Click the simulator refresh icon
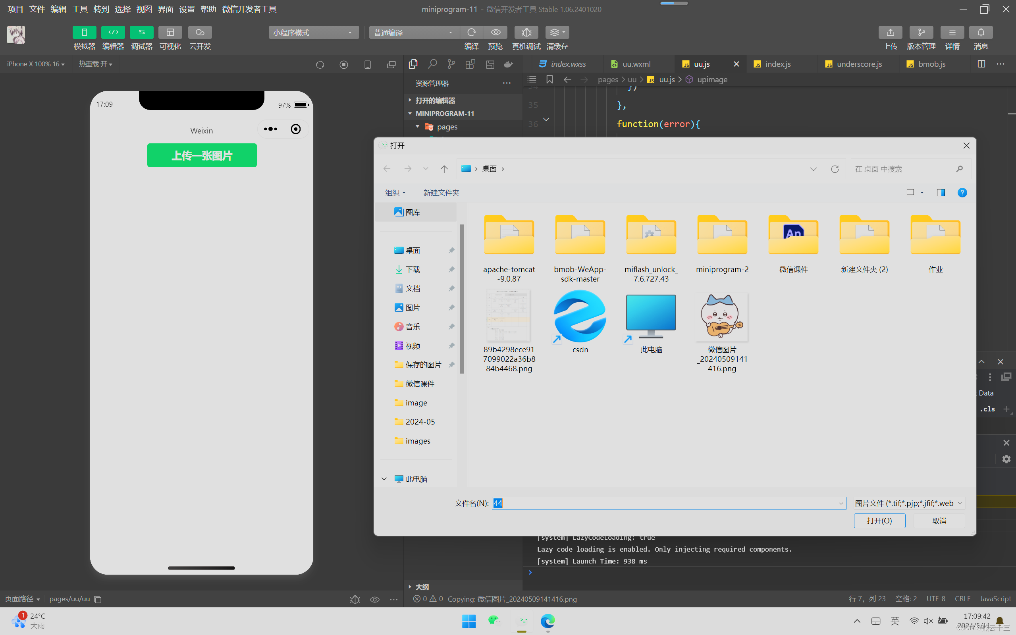Screen dimensions: 1016x635 click(320, 64)
